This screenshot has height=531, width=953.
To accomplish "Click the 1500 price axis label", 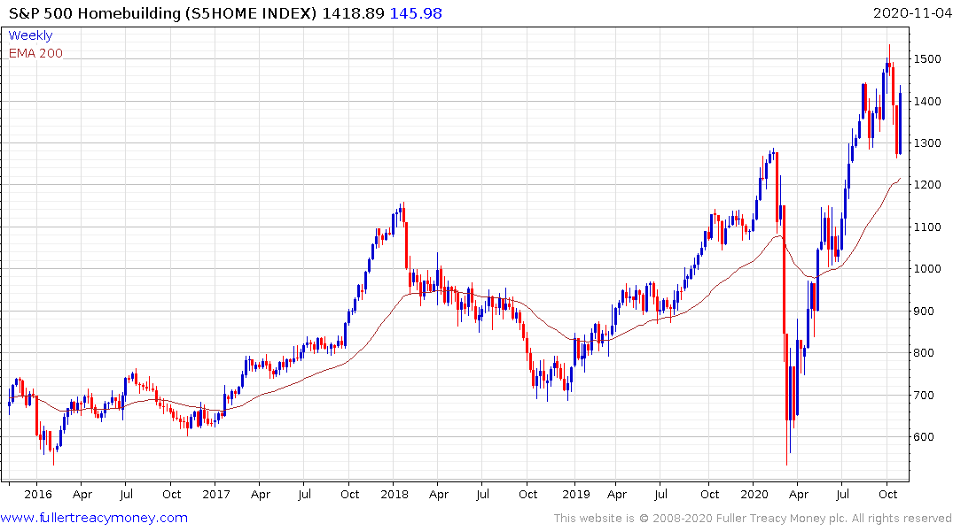I will click(x=927, y=59).
